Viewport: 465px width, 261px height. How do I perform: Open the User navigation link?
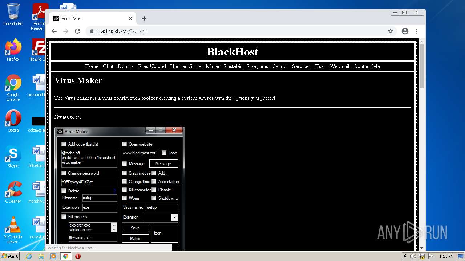(320, 66)
